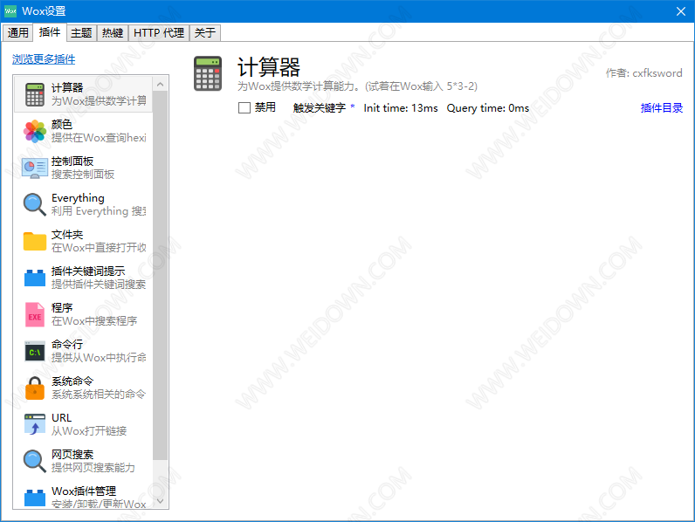The image size is (695, 522).
Task: Click the plugin list vertical scrollbar thumb
Action: pos(161,276)
